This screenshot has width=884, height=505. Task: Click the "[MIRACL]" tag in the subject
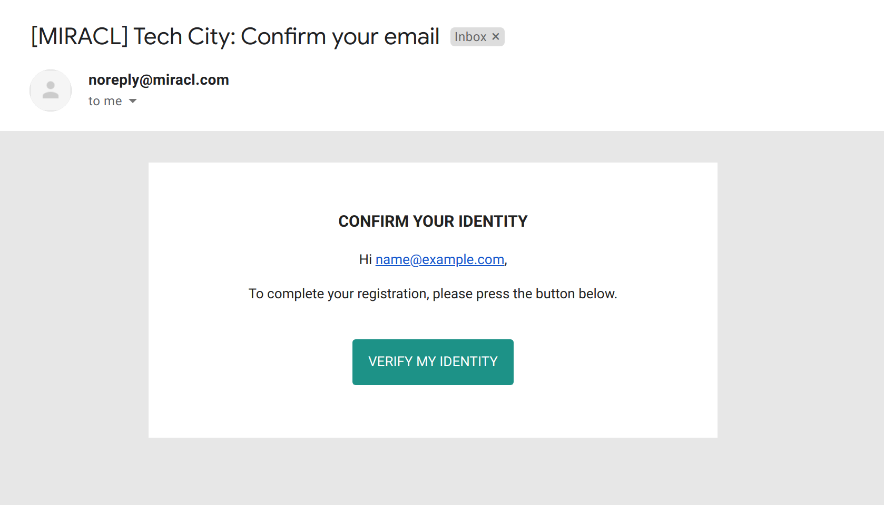(80, 37)
